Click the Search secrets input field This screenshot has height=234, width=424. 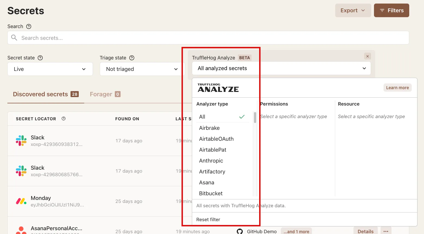point(208,38)
